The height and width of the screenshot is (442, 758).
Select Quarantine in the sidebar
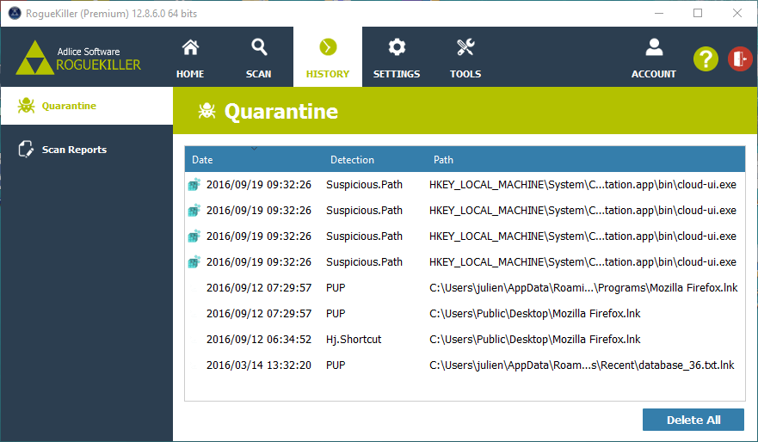click(69, 107)
